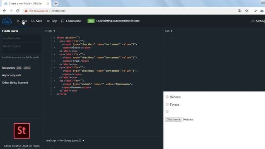This screenshot has height=149, width=265.
Task: Focus the jsfiddle.net address bar
Action: [x=58, y=11]
